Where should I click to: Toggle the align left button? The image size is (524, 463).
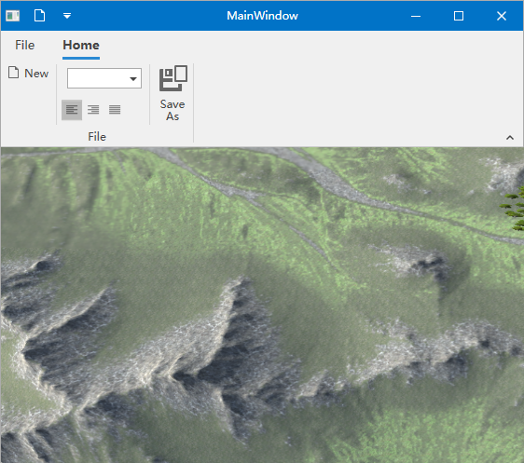pyautogui.click(x=72, y=110)
